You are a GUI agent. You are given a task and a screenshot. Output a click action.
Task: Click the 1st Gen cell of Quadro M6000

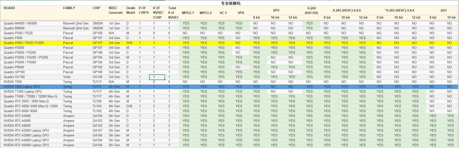(x=114, y=28)
